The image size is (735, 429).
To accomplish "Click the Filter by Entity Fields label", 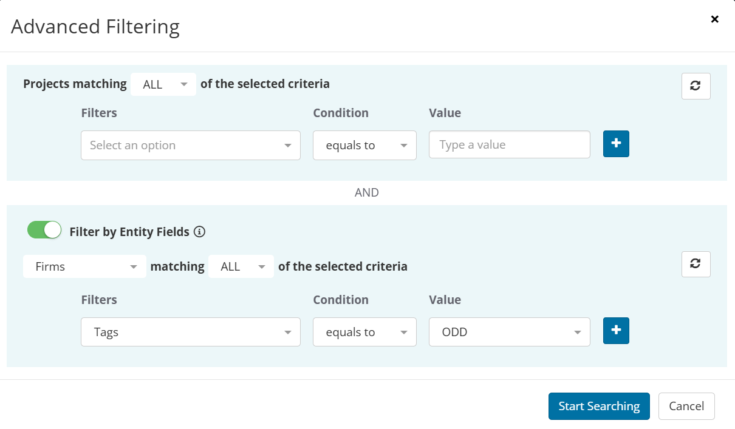I will tap(129, 232).
